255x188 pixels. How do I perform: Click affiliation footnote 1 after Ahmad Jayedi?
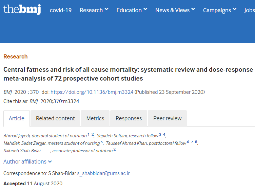click(x=89, y=134)
